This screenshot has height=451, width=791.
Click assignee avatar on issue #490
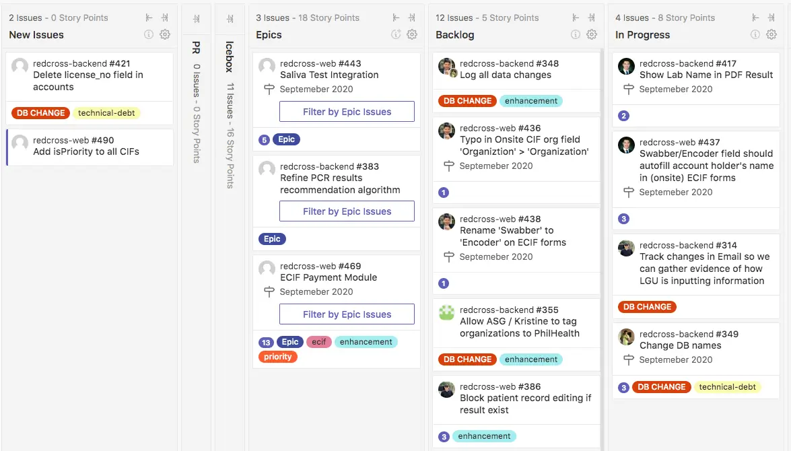[20, 143]
